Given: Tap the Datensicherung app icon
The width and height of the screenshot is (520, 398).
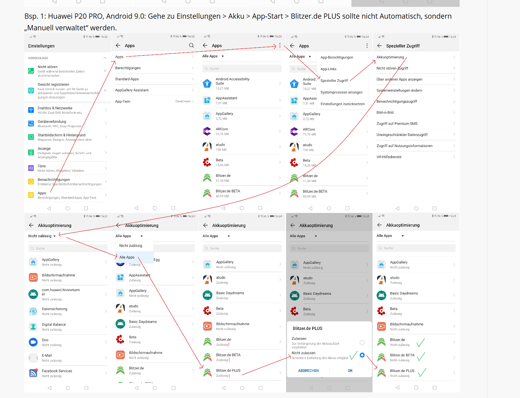Looking at the screenshot, I should point(33,311).
